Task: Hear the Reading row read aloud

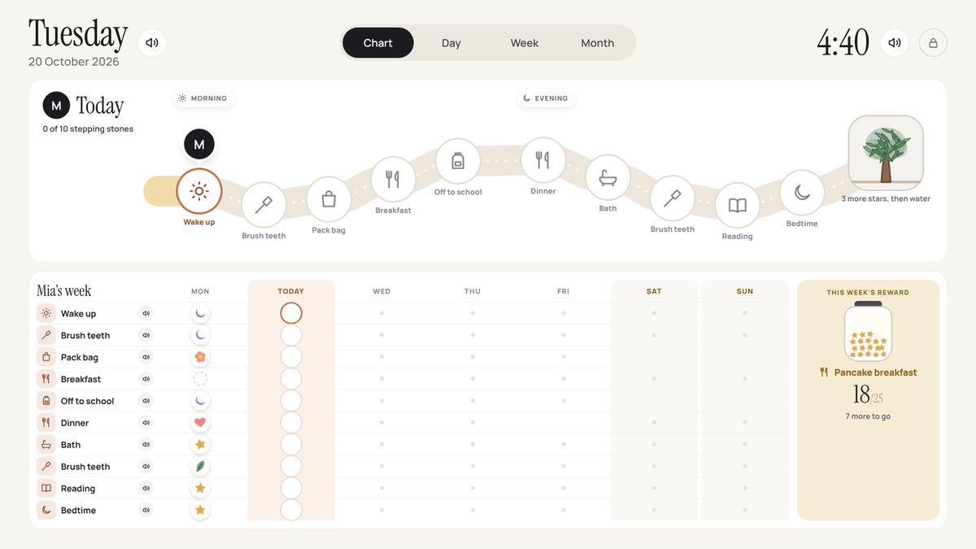Action: pyautogui.click(x=146, y=488)
